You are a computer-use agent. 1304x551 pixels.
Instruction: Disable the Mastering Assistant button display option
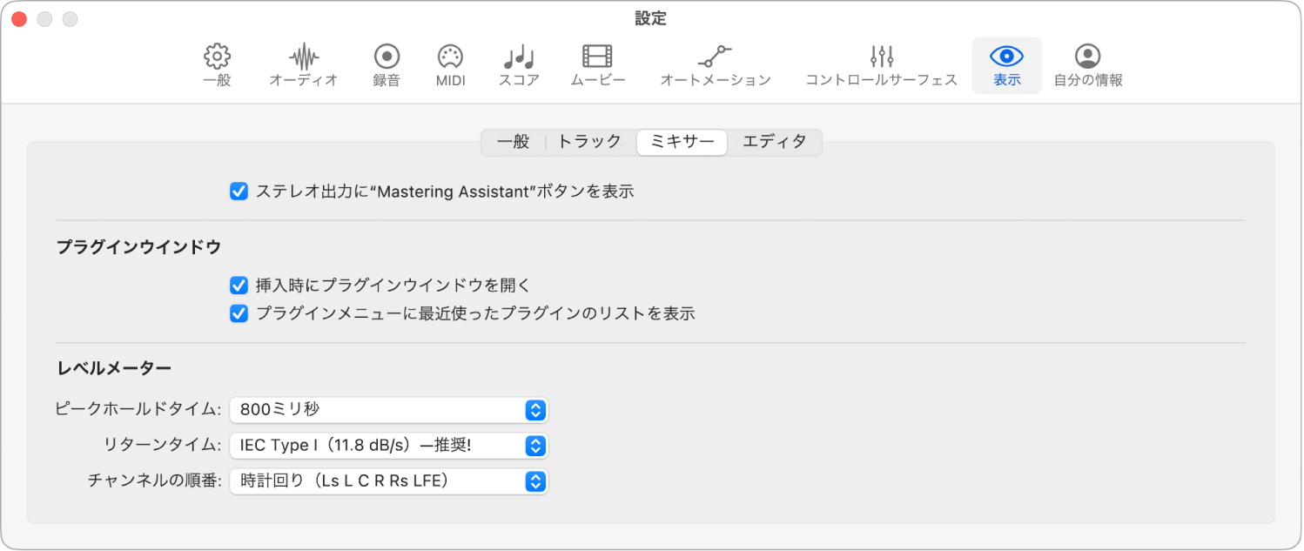click(x=239, y=192)
